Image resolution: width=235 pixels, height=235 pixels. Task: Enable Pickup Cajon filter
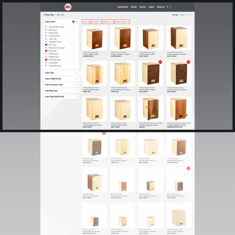pyautogui.click(x=47, y=54)
